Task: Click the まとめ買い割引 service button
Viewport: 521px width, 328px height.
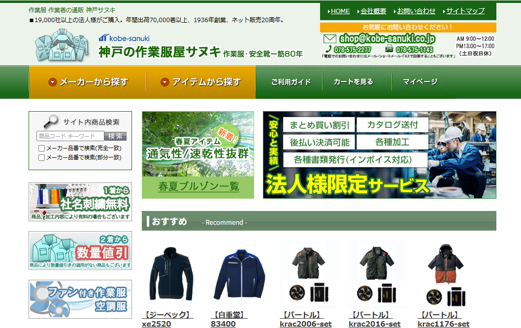Action: 319,125
